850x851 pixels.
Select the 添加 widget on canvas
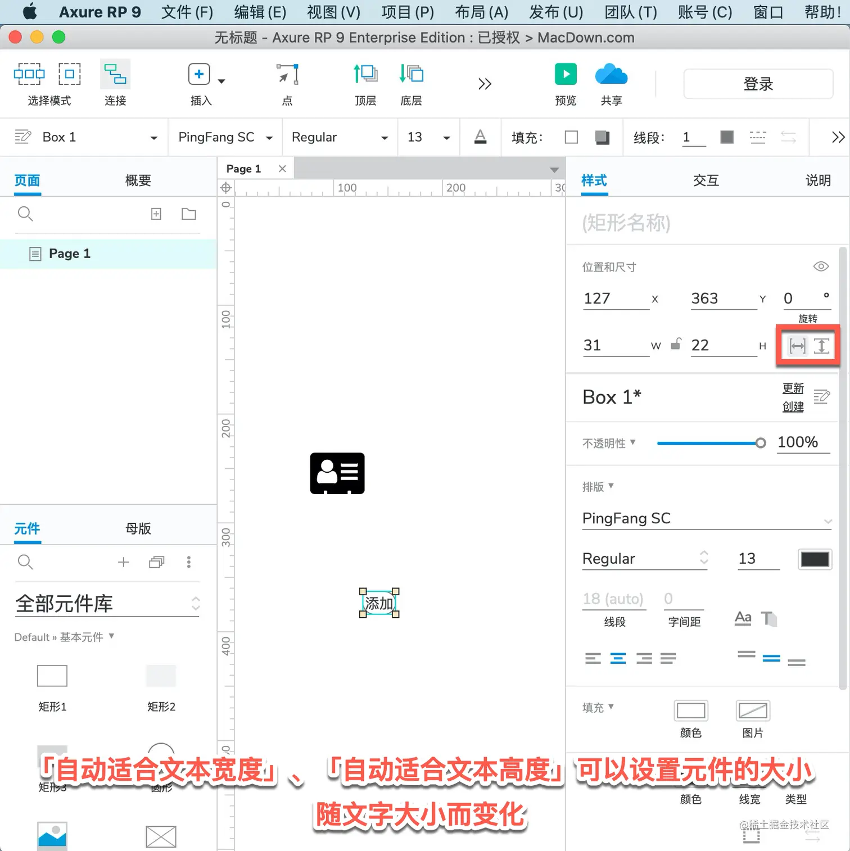(x=379, y=603)
